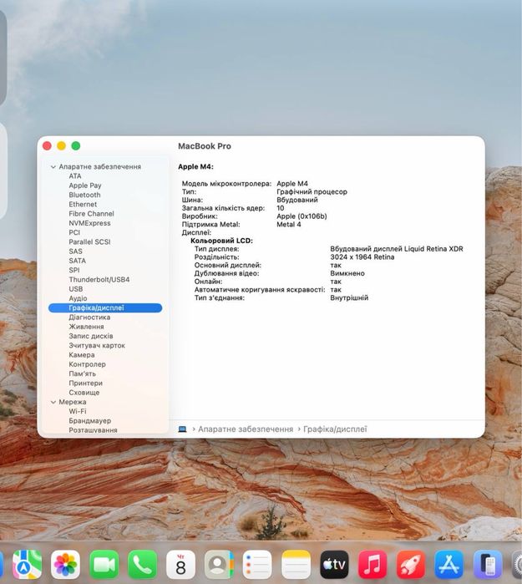
Task: Launch FaceTime from the Dock
Action: [x=104, y=564]
